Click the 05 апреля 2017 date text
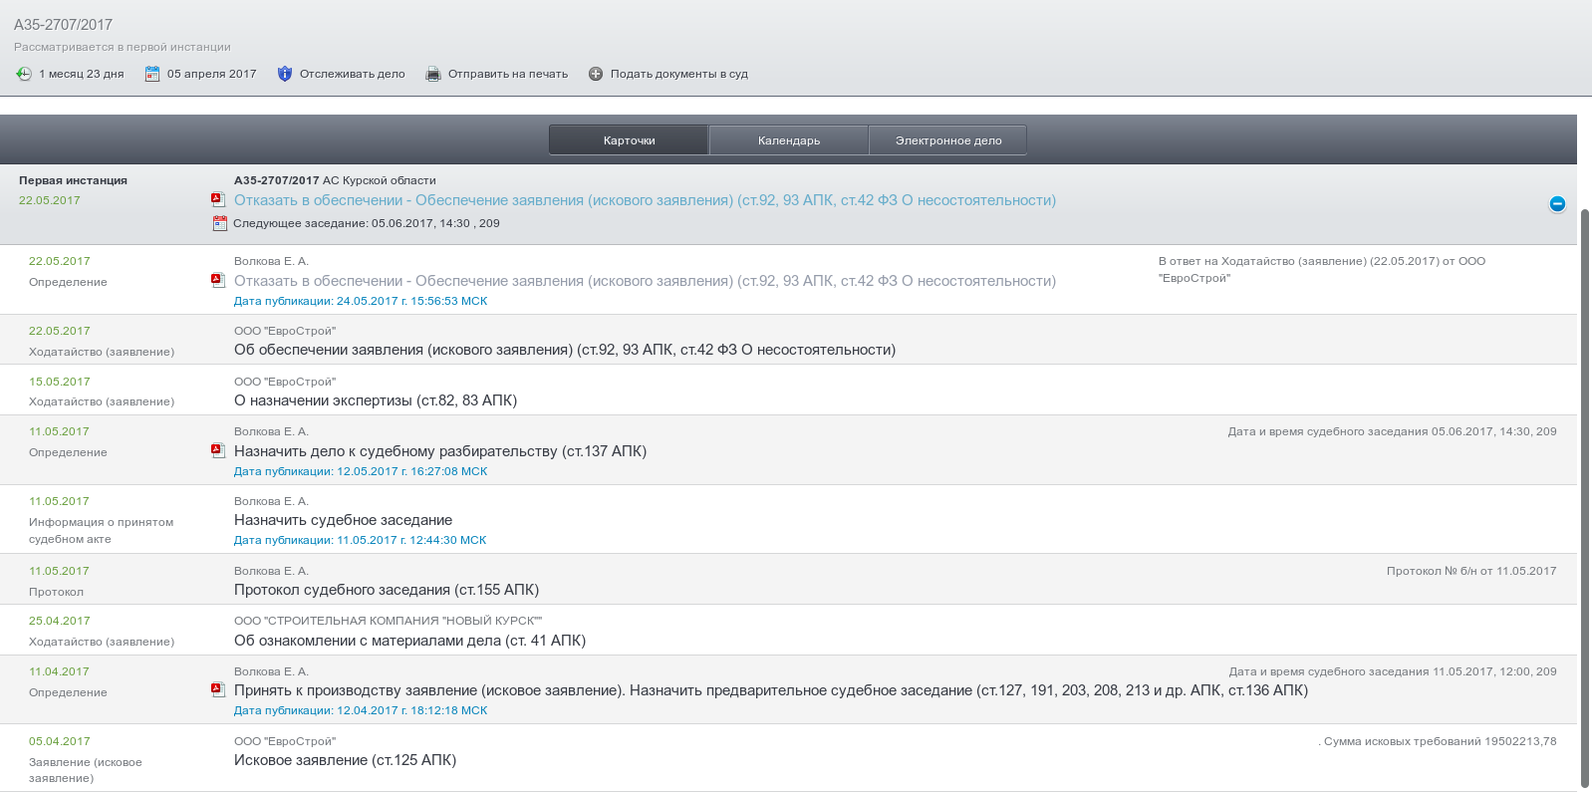 (x=212, y=74)
